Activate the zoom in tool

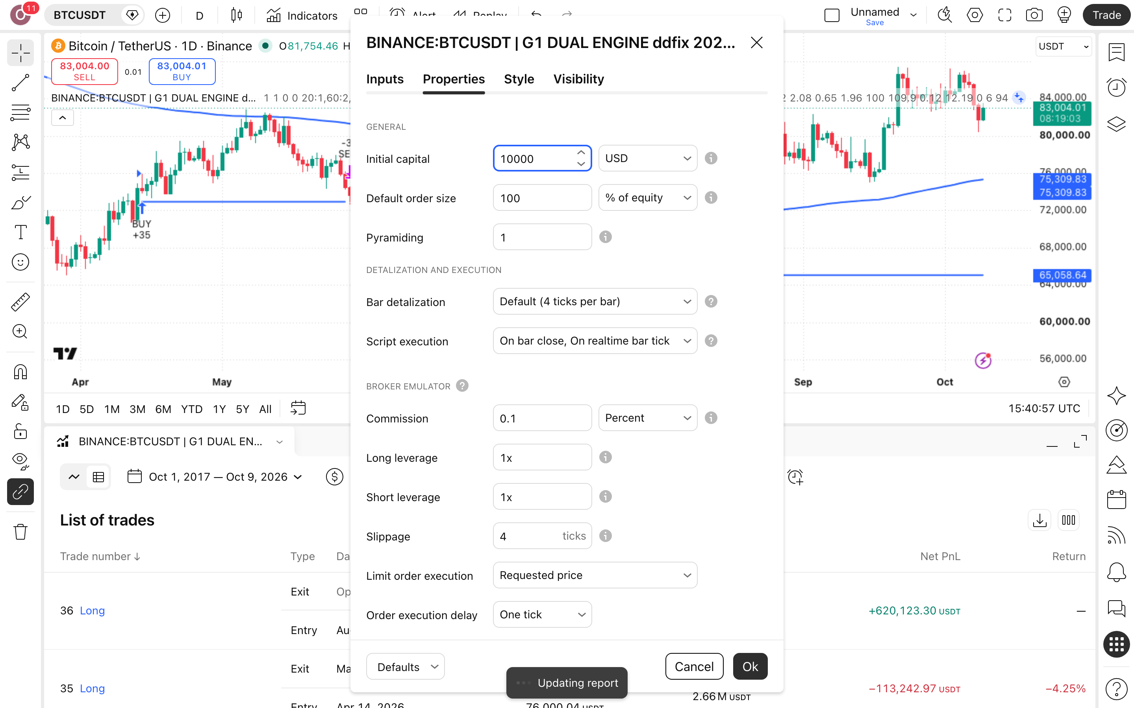point(20,332)
